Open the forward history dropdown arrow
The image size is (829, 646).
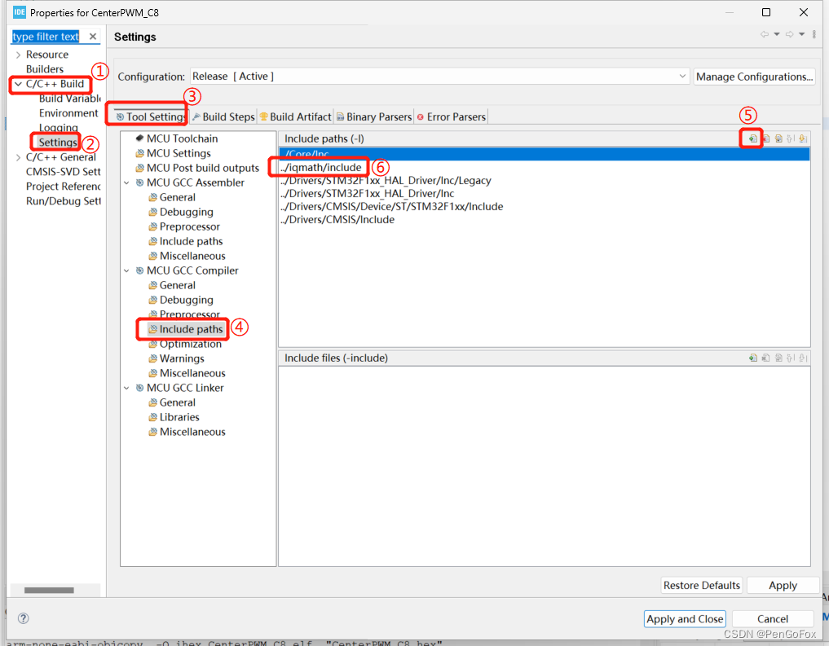(801, 34)
